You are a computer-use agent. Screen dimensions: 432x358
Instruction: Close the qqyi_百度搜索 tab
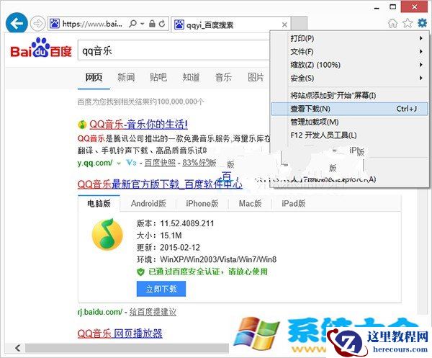click(x=284, y=24)
